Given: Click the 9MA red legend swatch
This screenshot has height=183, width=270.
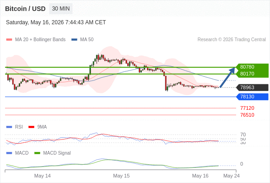Looking at the screenshot, I should [x=31, y=127].
